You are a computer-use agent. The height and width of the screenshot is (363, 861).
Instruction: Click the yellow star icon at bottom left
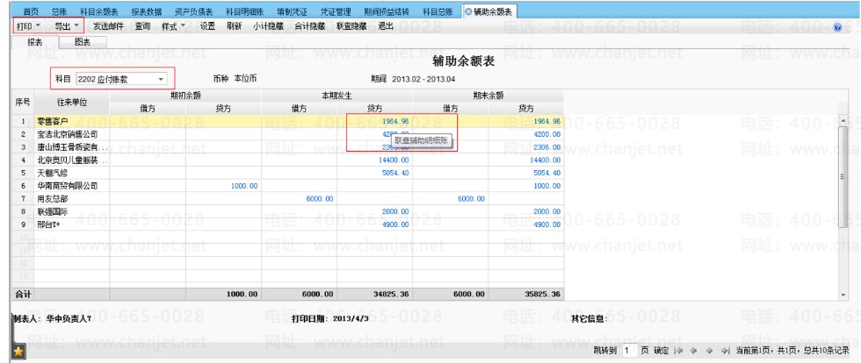[18, 352]
